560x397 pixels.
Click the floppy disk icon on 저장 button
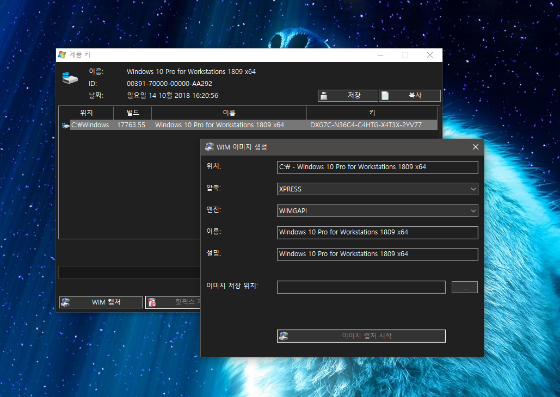(324, 96)
